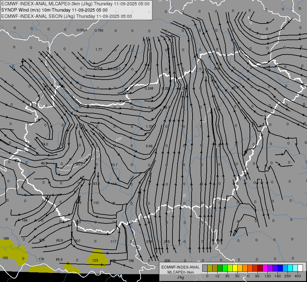307x282 pixels.
Task: Click legend heading ECMWF-INDEX-ANAL
Action: coord(181,267)
